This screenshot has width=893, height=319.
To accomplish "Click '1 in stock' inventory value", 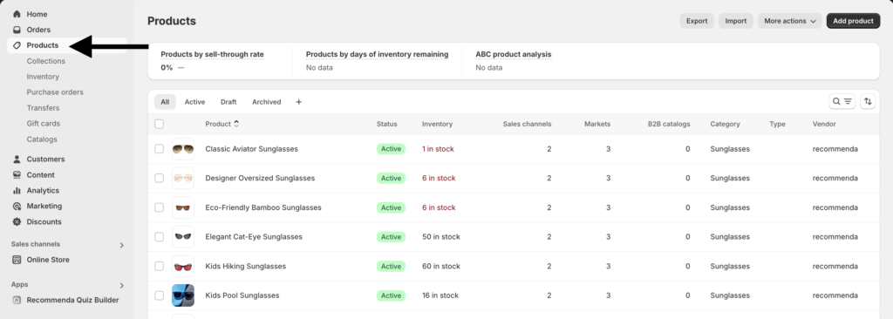I will click(x=438, y=149).
